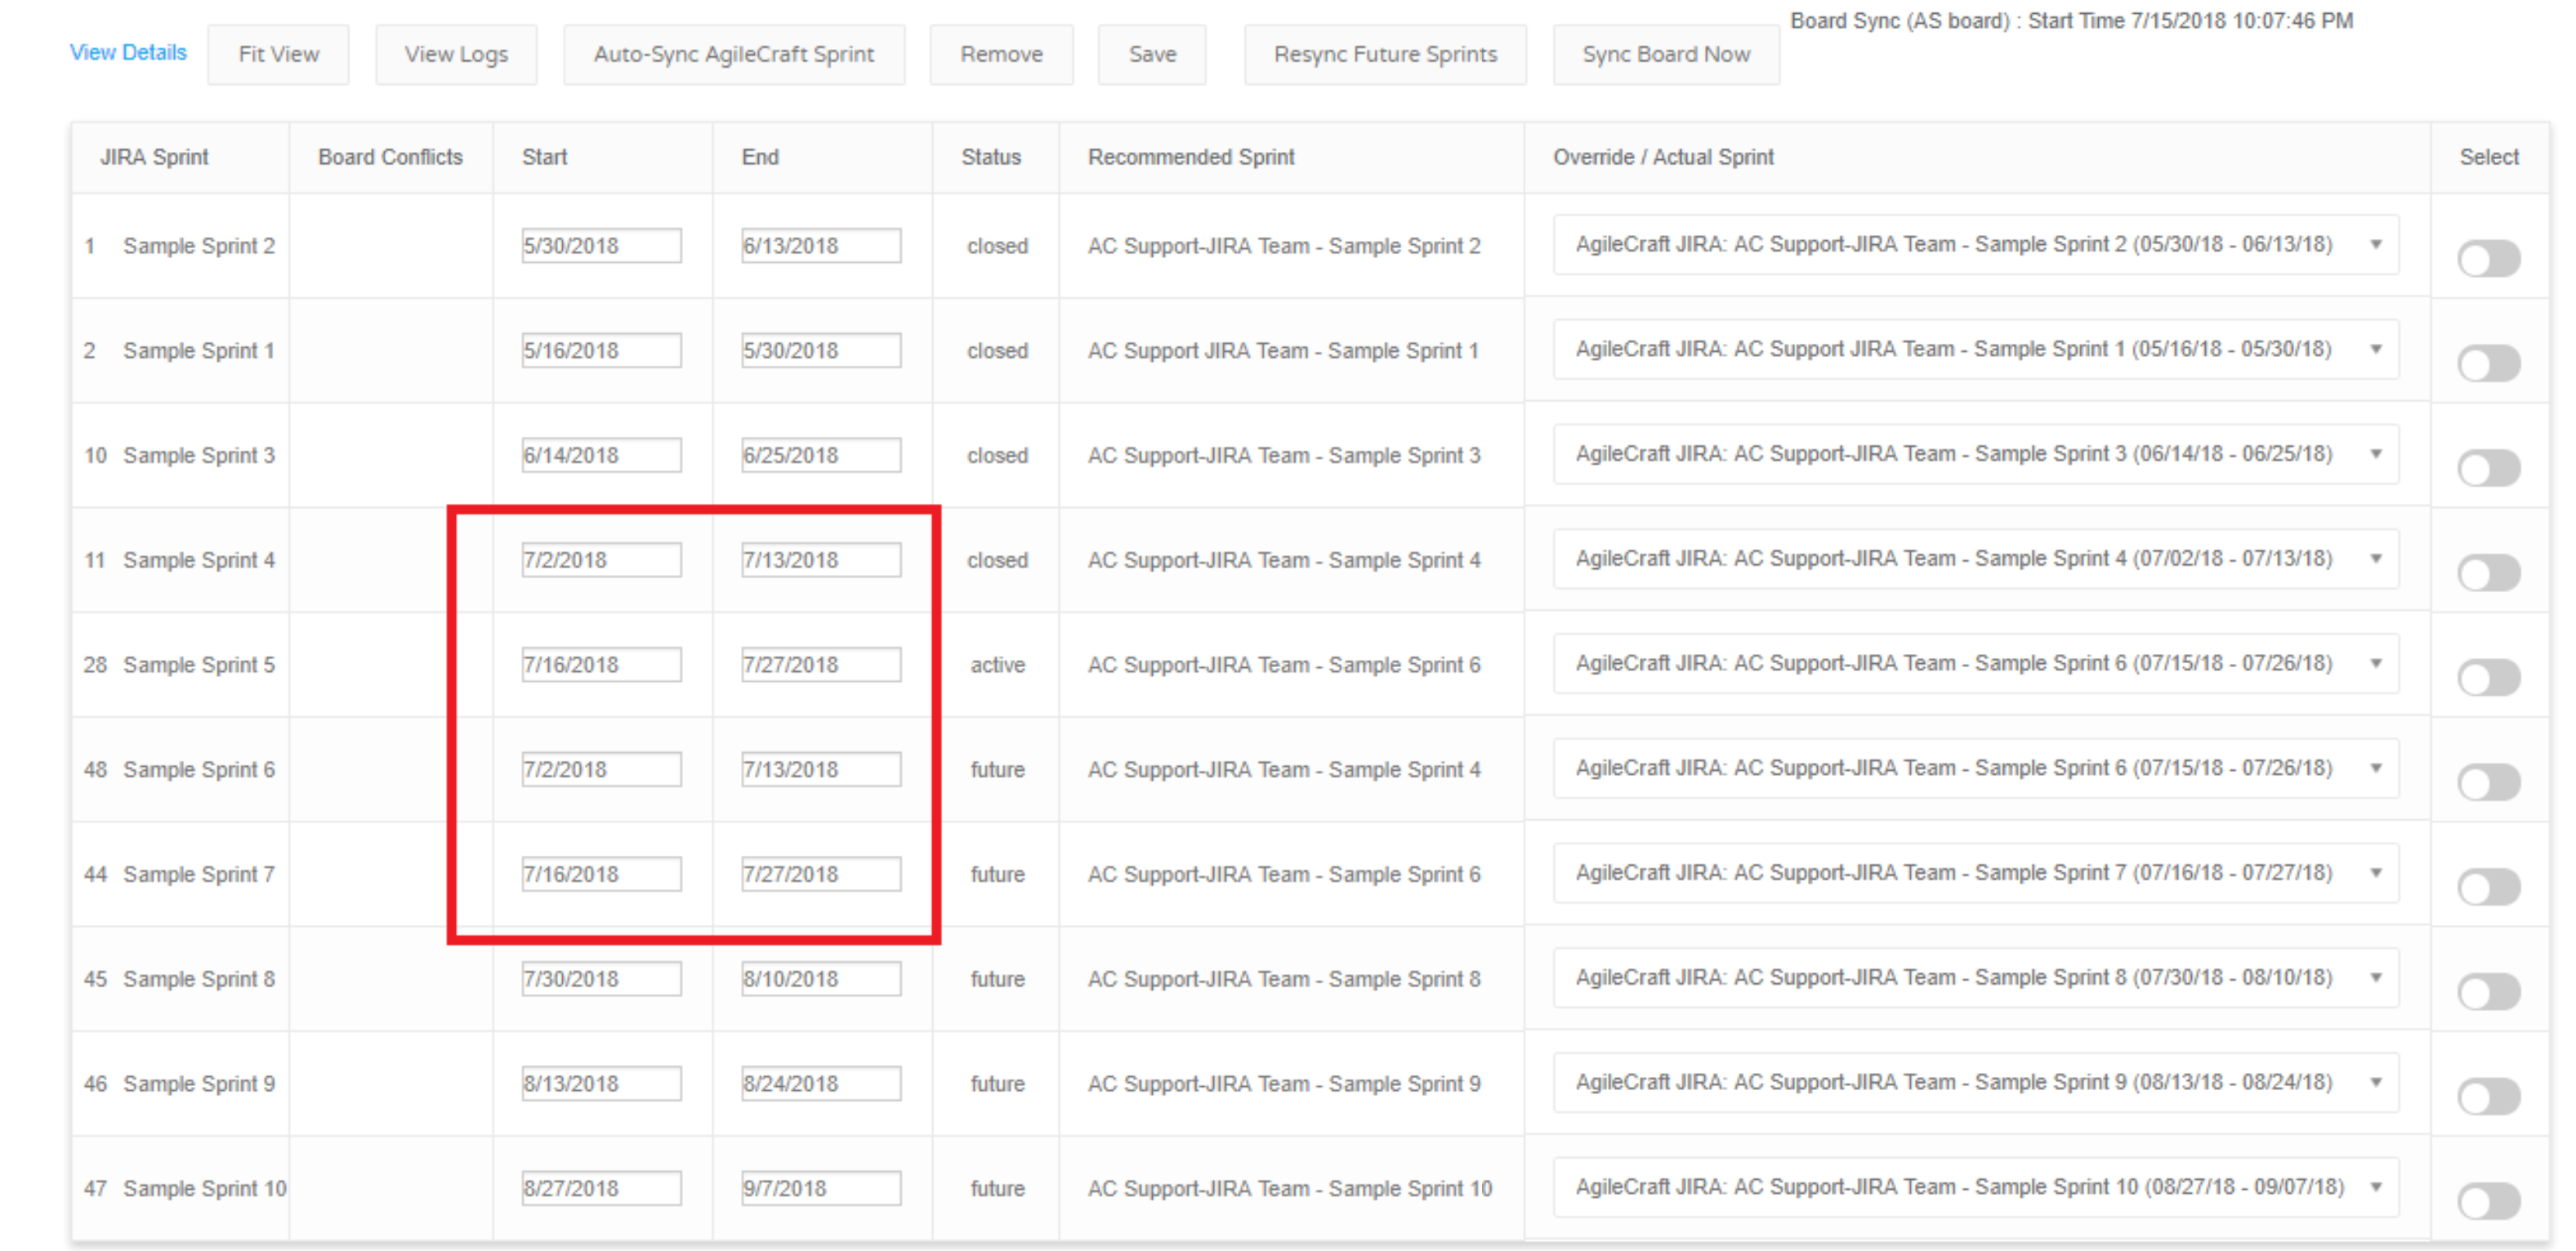
Task: Toggle select switch for Sample Sprint 9
Action: coord(2489,1097)
